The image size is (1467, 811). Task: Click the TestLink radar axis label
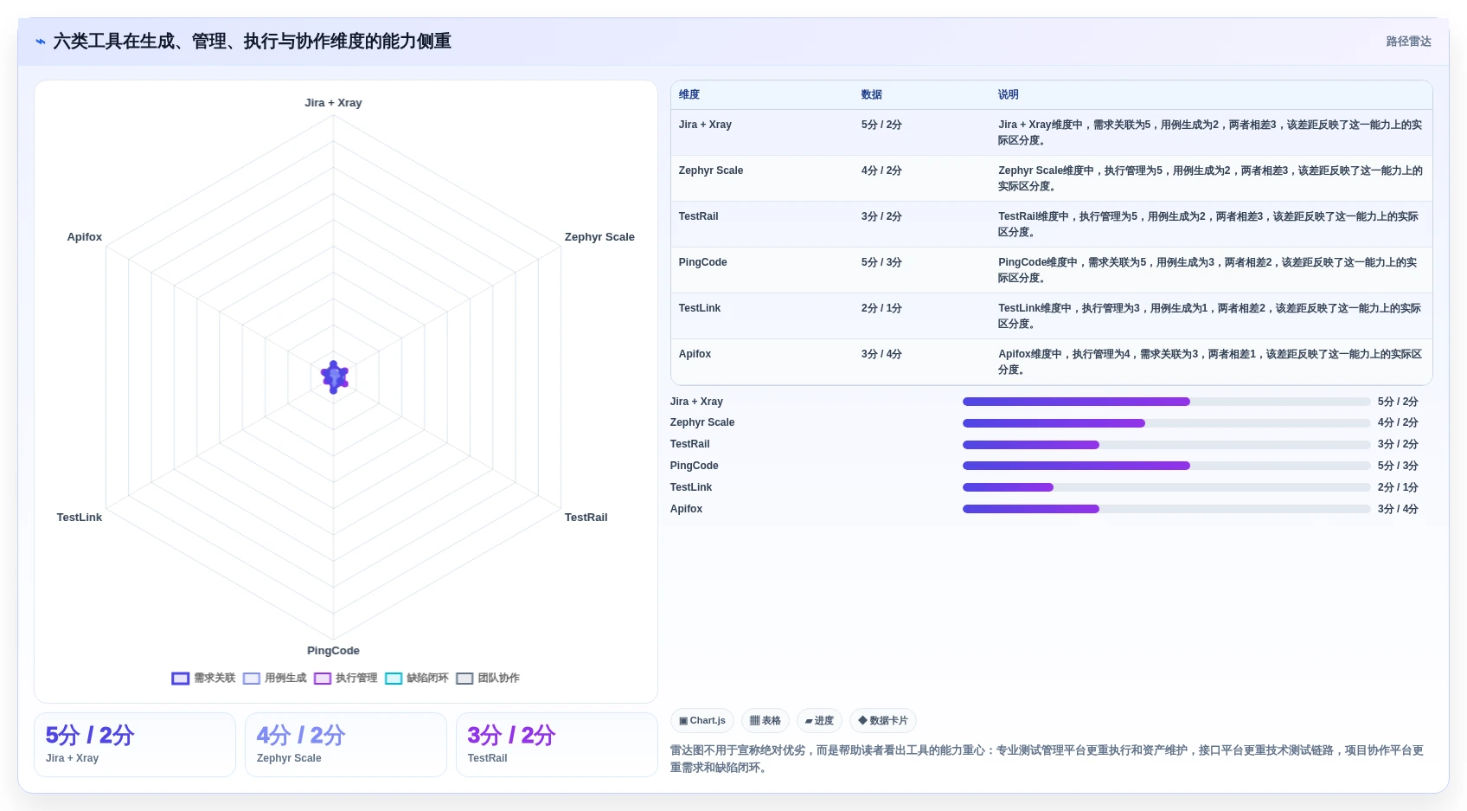[x=80, y=518]
